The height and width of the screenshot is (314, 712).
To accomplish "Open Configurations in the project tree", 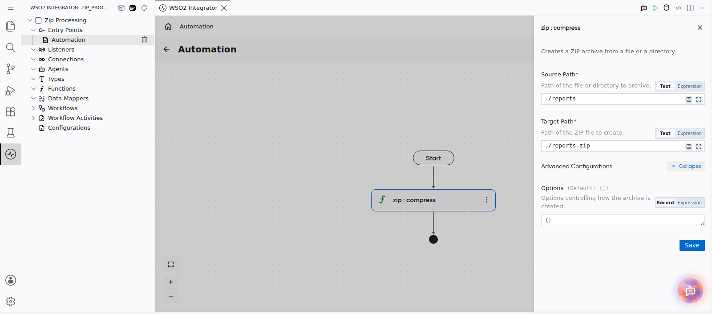I will click(x=69, y=128).
